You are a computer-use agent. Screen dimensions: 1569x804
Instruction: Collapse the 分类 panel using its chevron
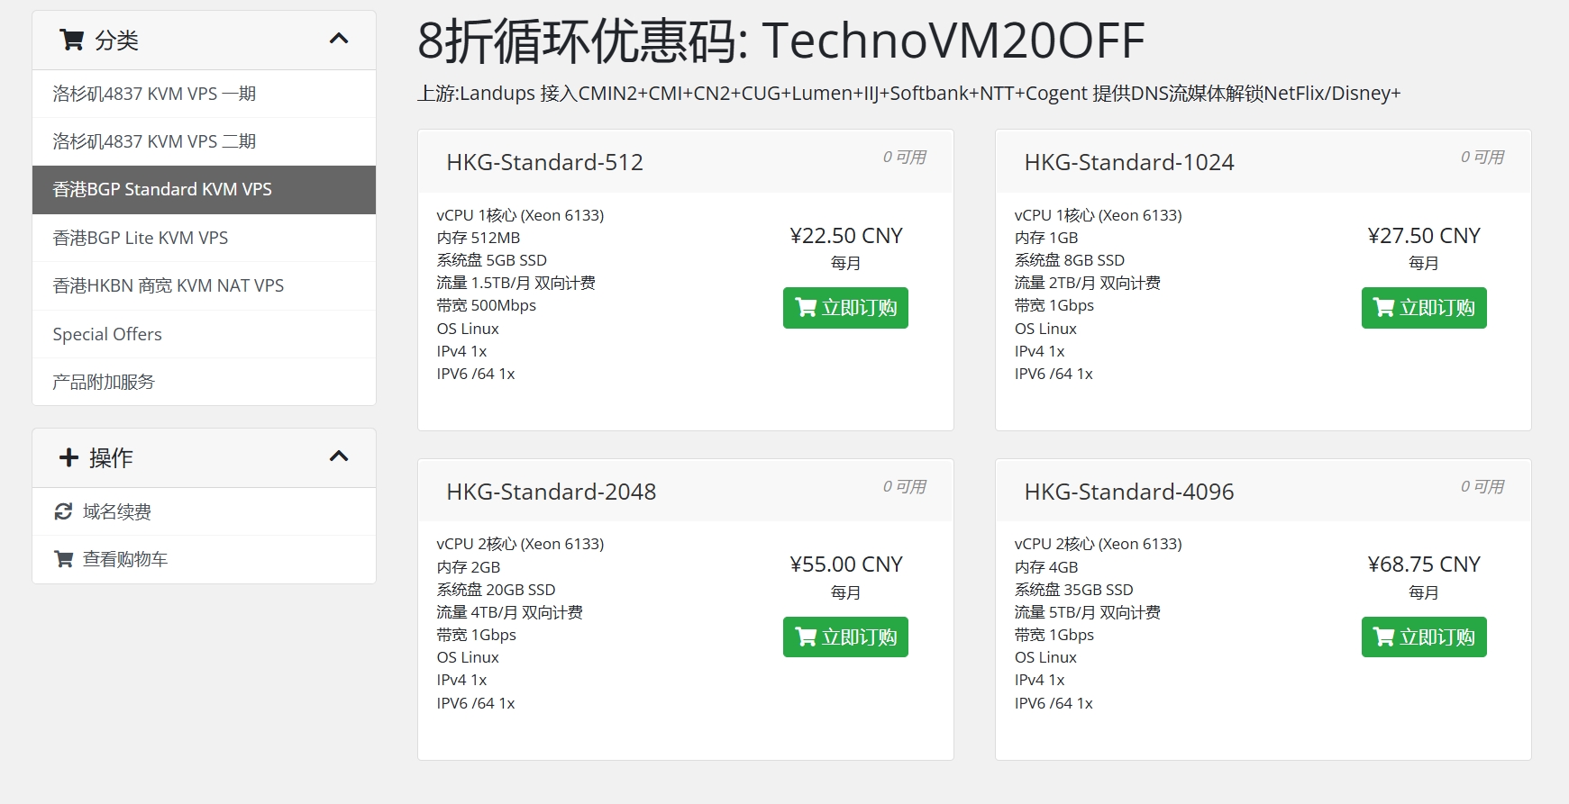339,39
